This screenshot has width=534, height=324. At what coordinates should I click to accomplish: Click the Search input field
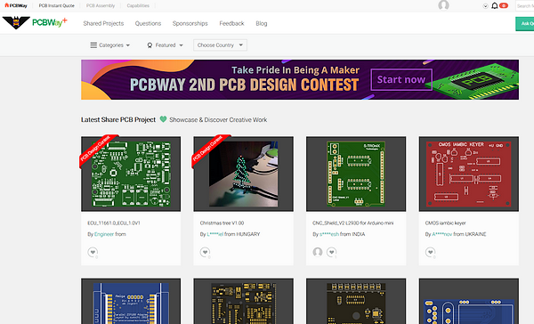click(x=525, y=6)
